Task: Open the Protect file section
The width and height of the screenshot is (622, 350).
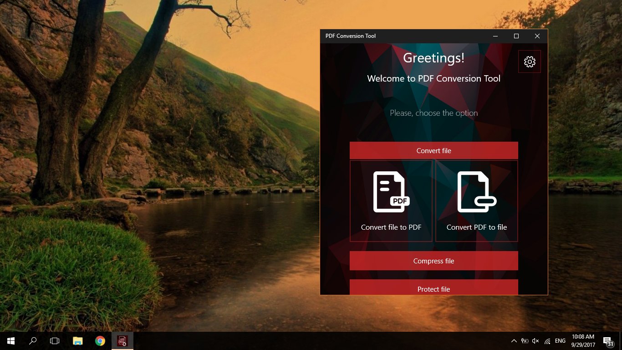Action: pyautogui.click(x=434, y=288)
